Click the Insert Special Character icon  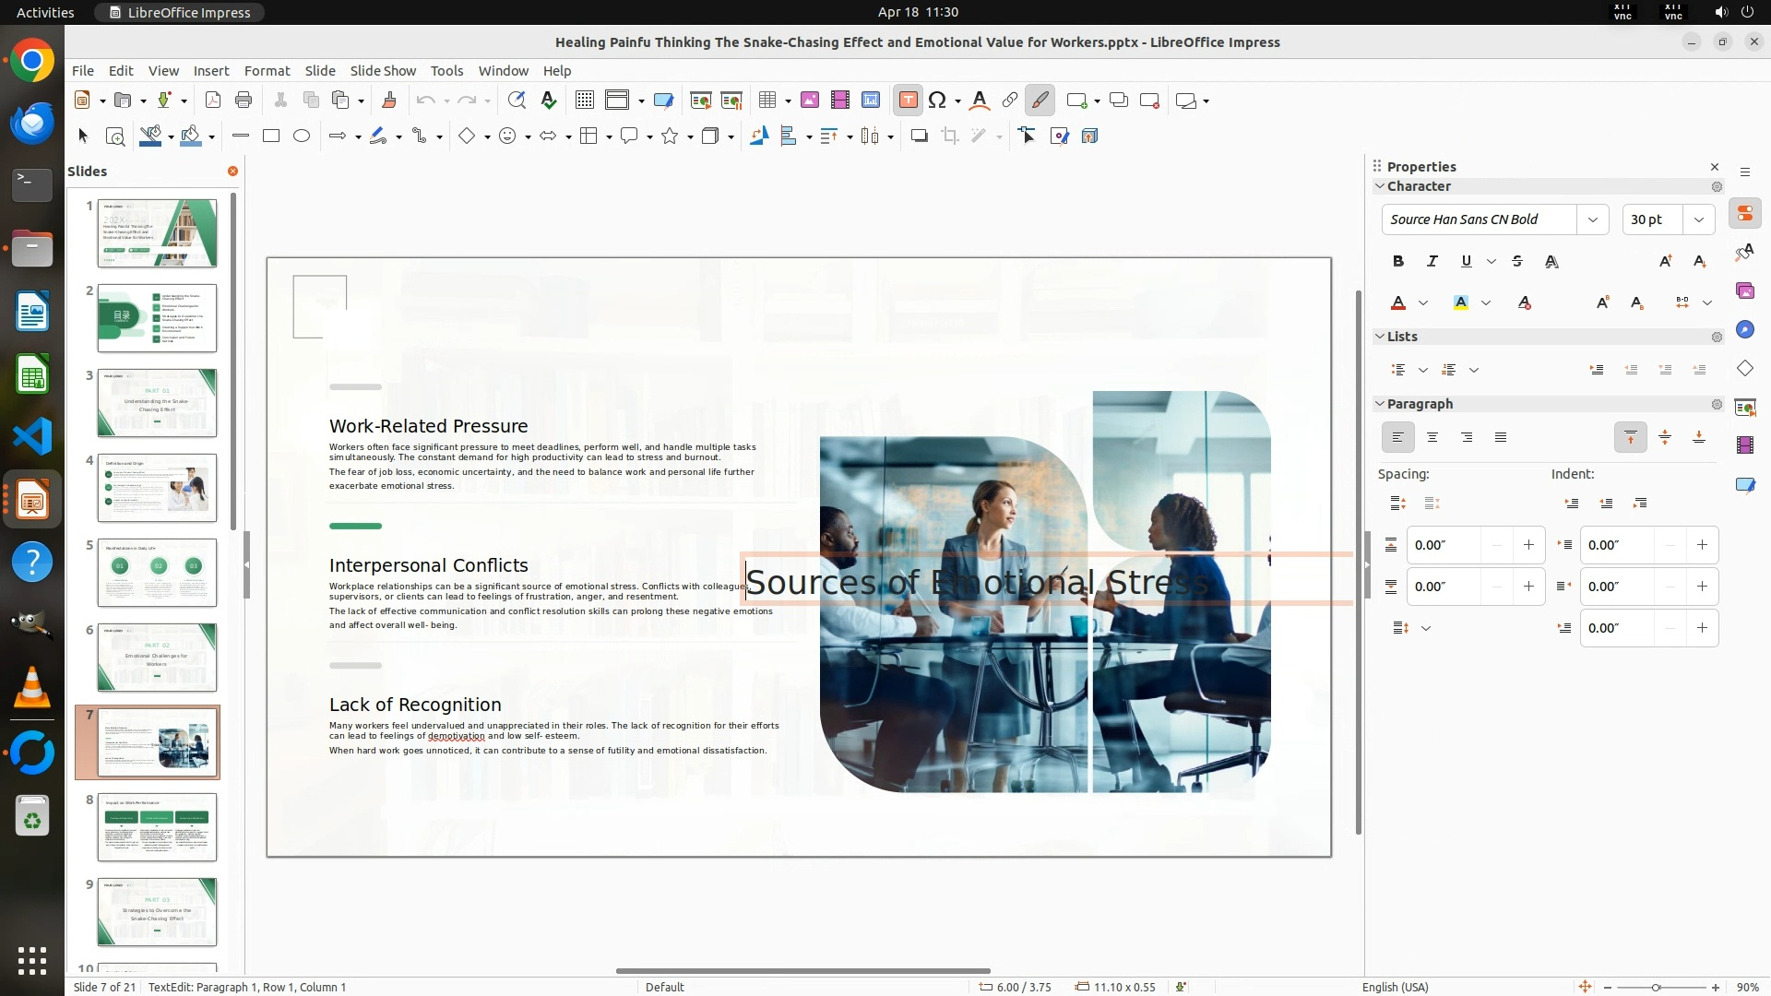coord(937,101)
